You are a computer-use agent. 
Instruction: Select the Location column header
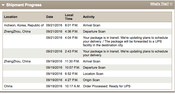tap(11, 17)
